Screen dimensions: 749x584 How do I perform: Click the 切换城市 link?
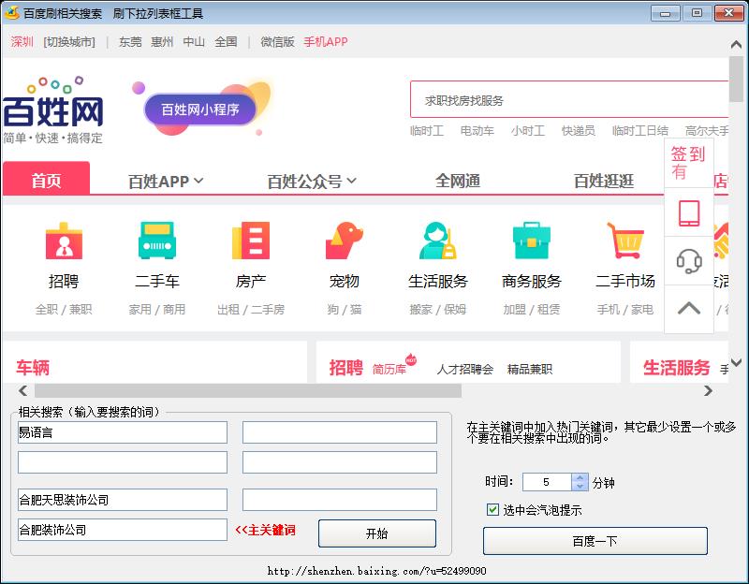(69, 42)
